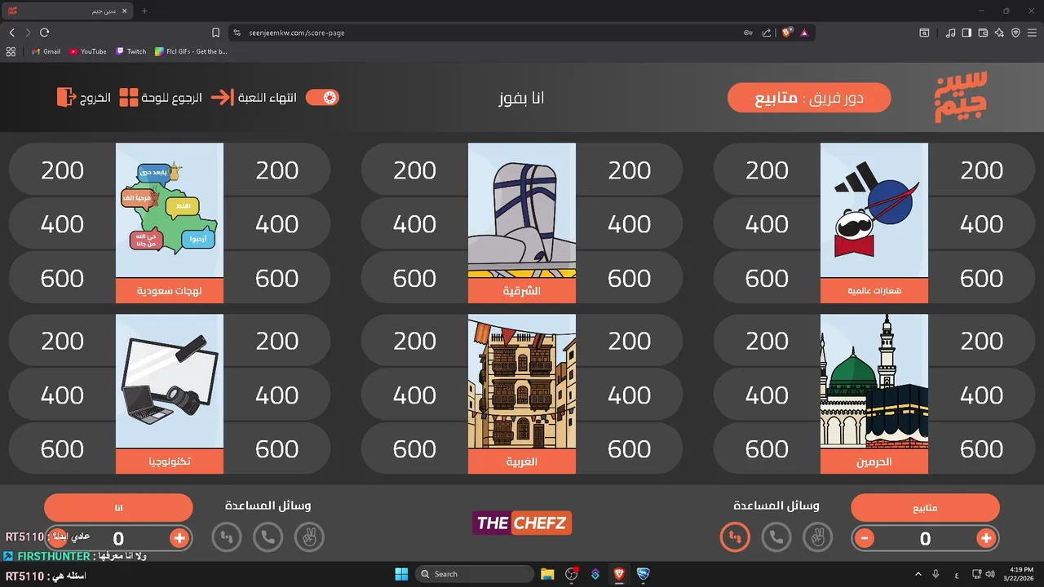Reload the page with refresh icon

[x=44, y=33]
